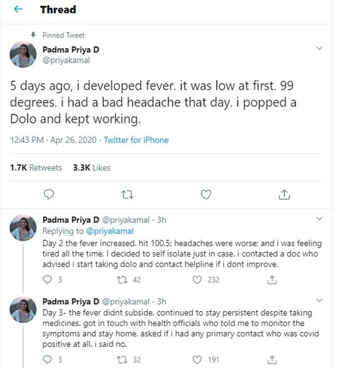This screenshot has width=339, height=368.
Task: Click the back arrow next to Thread
Action: coord(18,10)
